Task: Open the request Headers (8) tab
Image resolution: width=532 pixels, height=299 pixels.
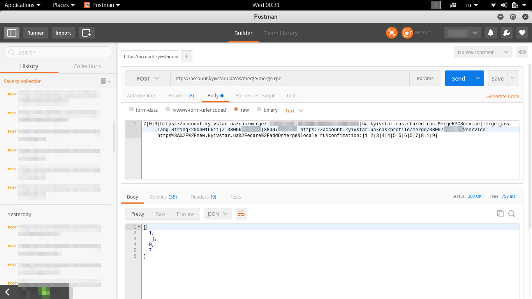Action: click(x=181, y=95)
